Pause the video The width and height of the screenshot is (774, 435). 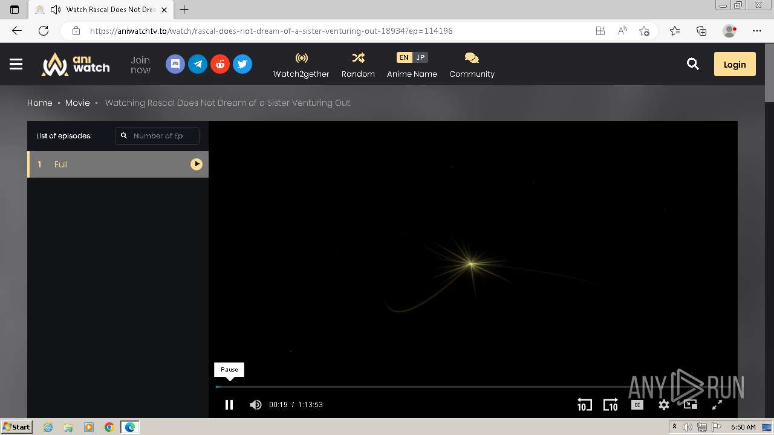click(x=229, y=405)
